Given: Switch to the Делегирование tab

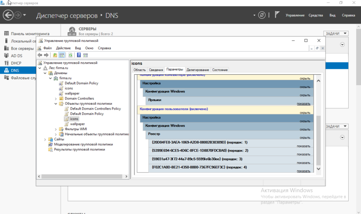Looking at the screenshot, I should click(x=197, y=70).
